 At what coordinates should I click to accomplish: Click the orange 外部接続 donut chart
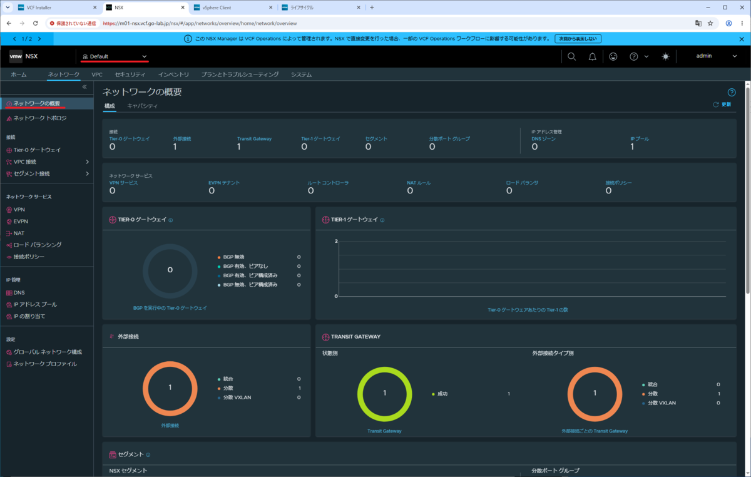click(170, 387)
